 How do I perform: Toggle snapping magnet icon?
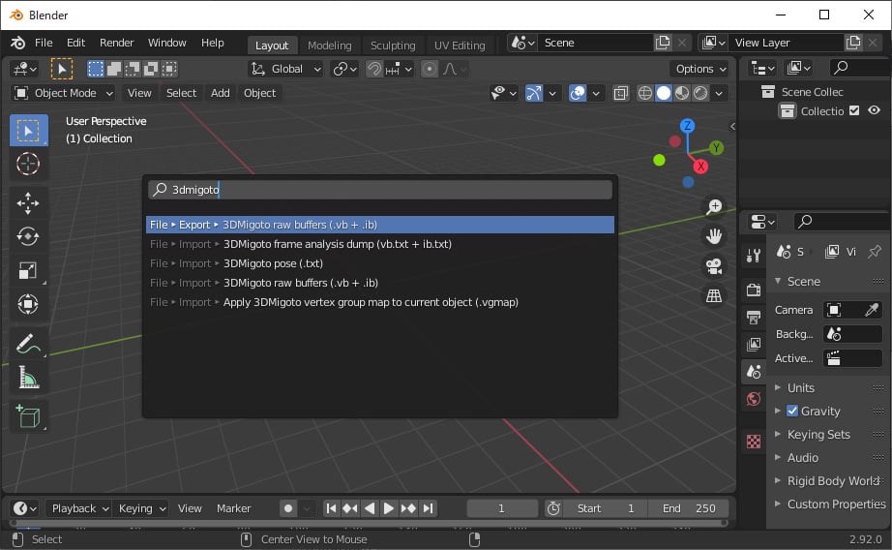(373, 69)
